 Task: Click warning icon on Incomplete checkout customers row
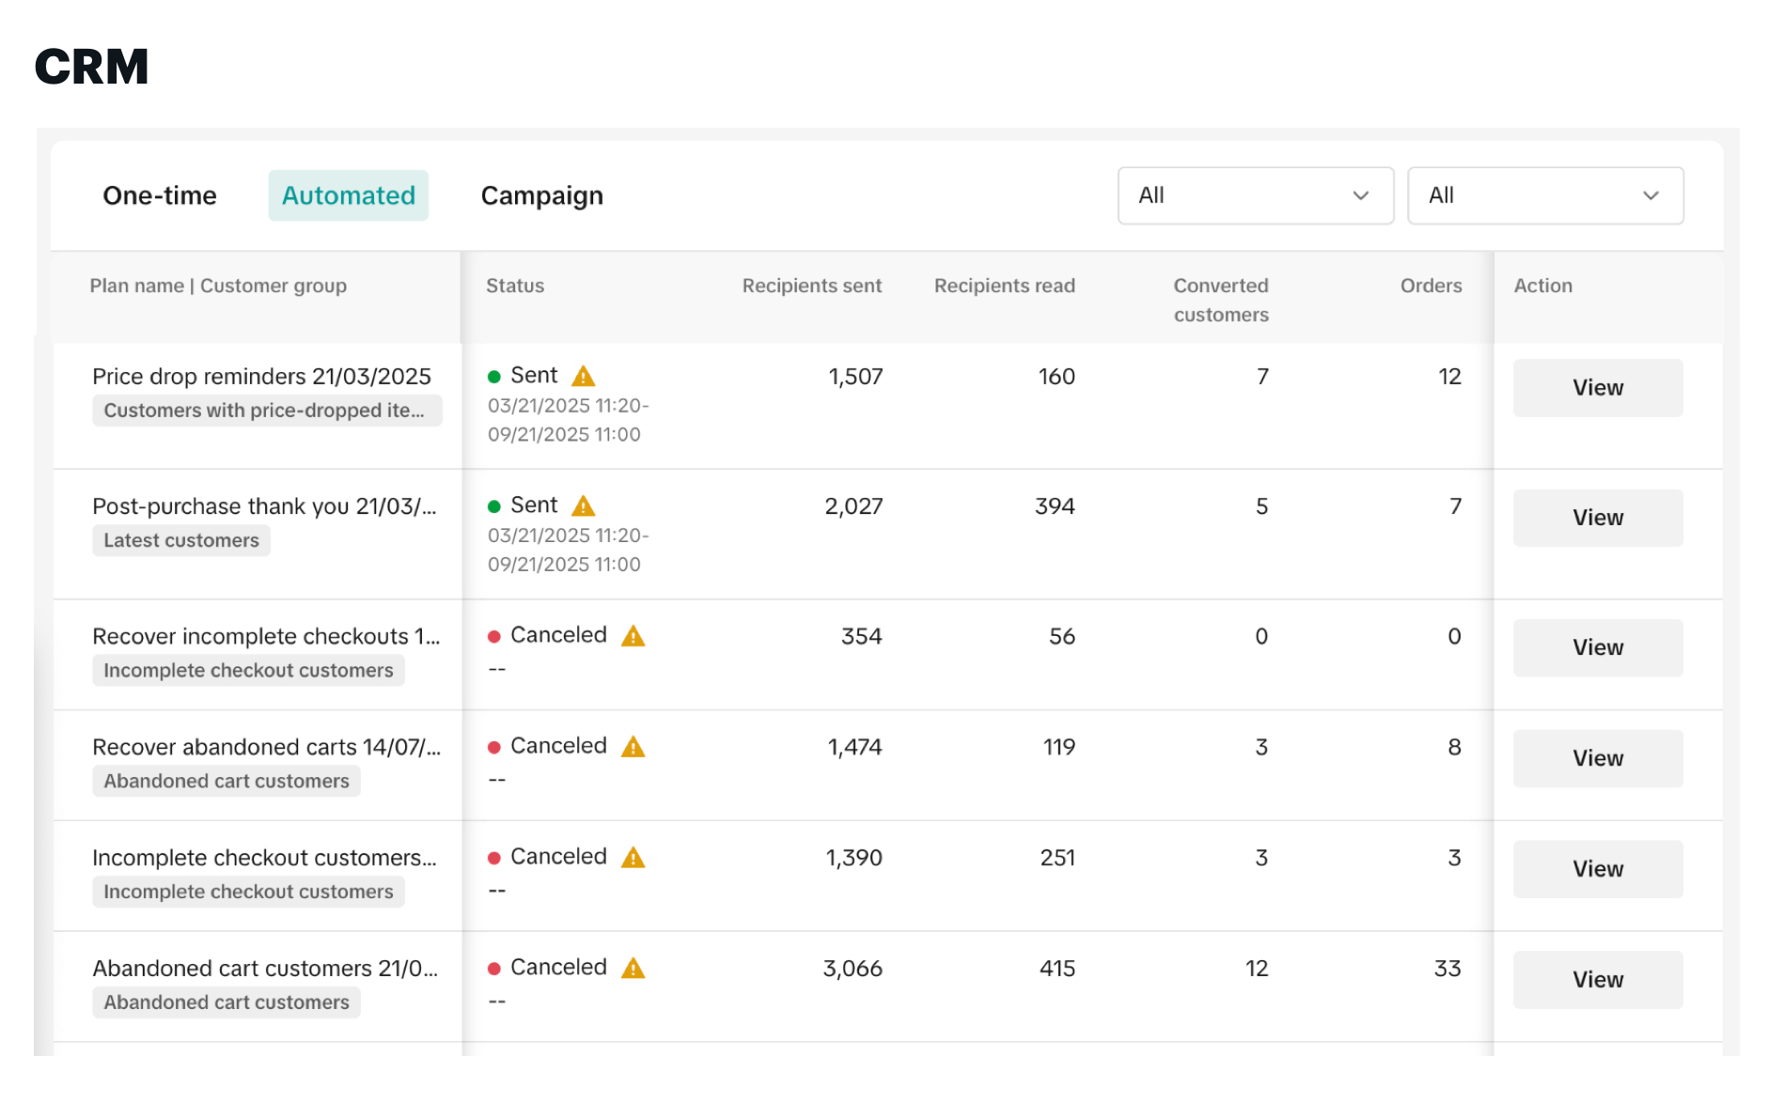633,858
